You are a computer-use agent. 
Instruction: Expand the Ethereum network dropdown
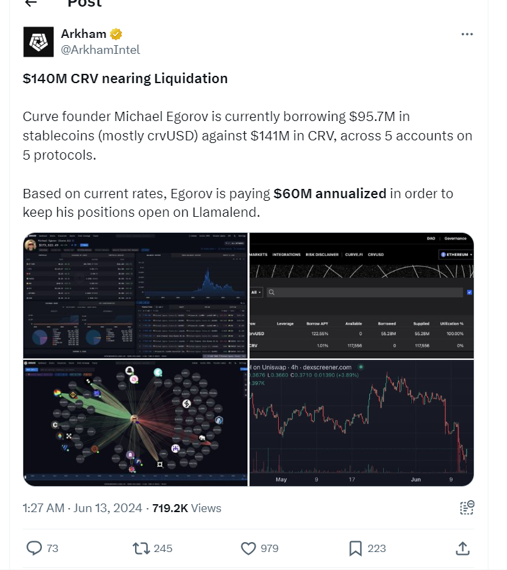[456, 254]
